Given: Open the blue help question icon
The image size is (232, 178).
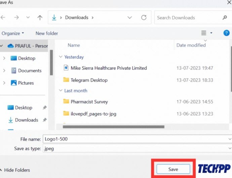Looking at the screenshot, I should [x=226, y=33].
